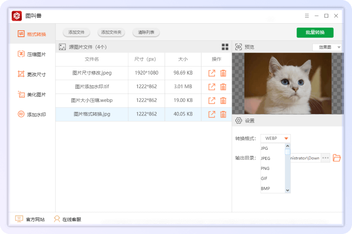The height and width of the screenshot is (234, 352).
Task: Open export icon for 图片大小压缩.webp row
Action: point(212,101)
